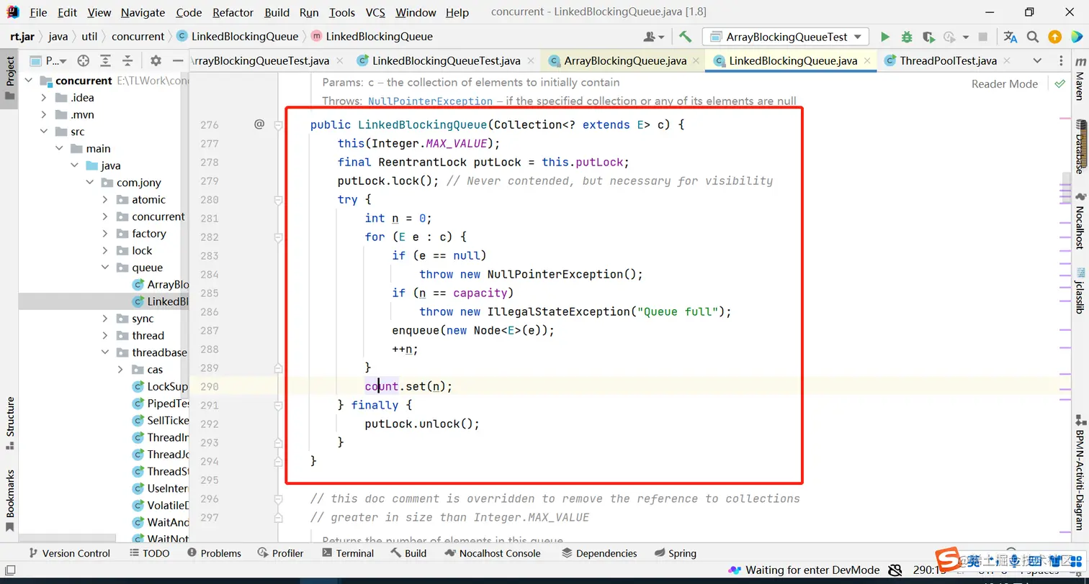The width and height of the screenshot is (1089, 584).
Task: Open Project panel gear options
Action: pyautogui.click(x=156, y=61)
